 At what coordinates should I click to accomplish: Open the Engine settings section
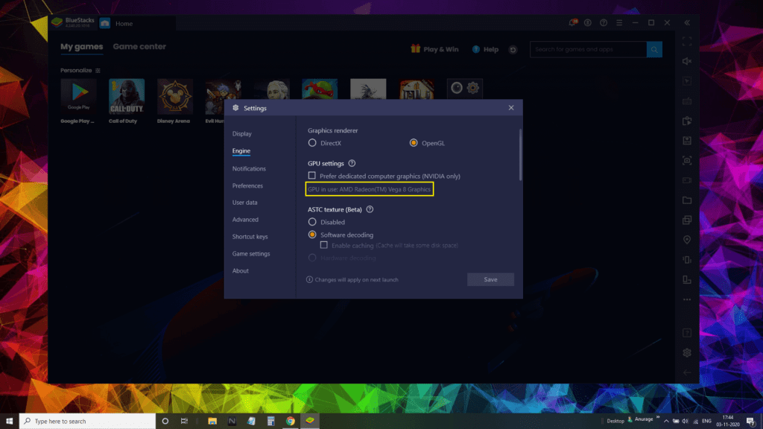pyautogui.click(x=241, y=150)
